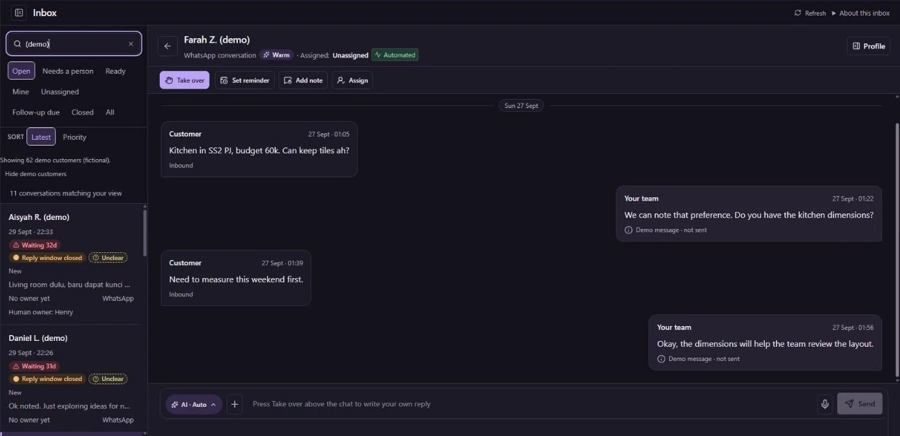Click the dimensions will help team message
Screen dimensions: 900x436
[x=766, y=343]
